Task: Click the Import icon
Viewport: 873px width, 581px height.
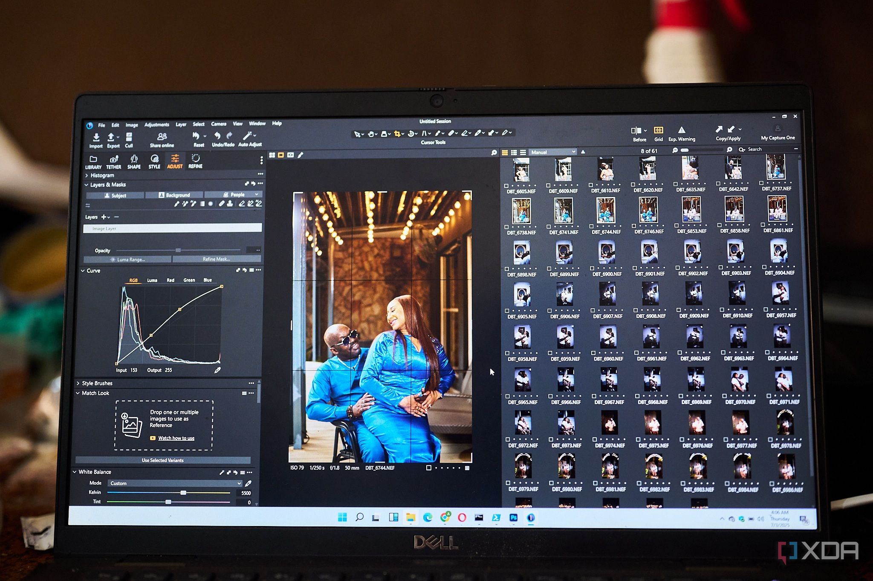Action: [96, 137]
